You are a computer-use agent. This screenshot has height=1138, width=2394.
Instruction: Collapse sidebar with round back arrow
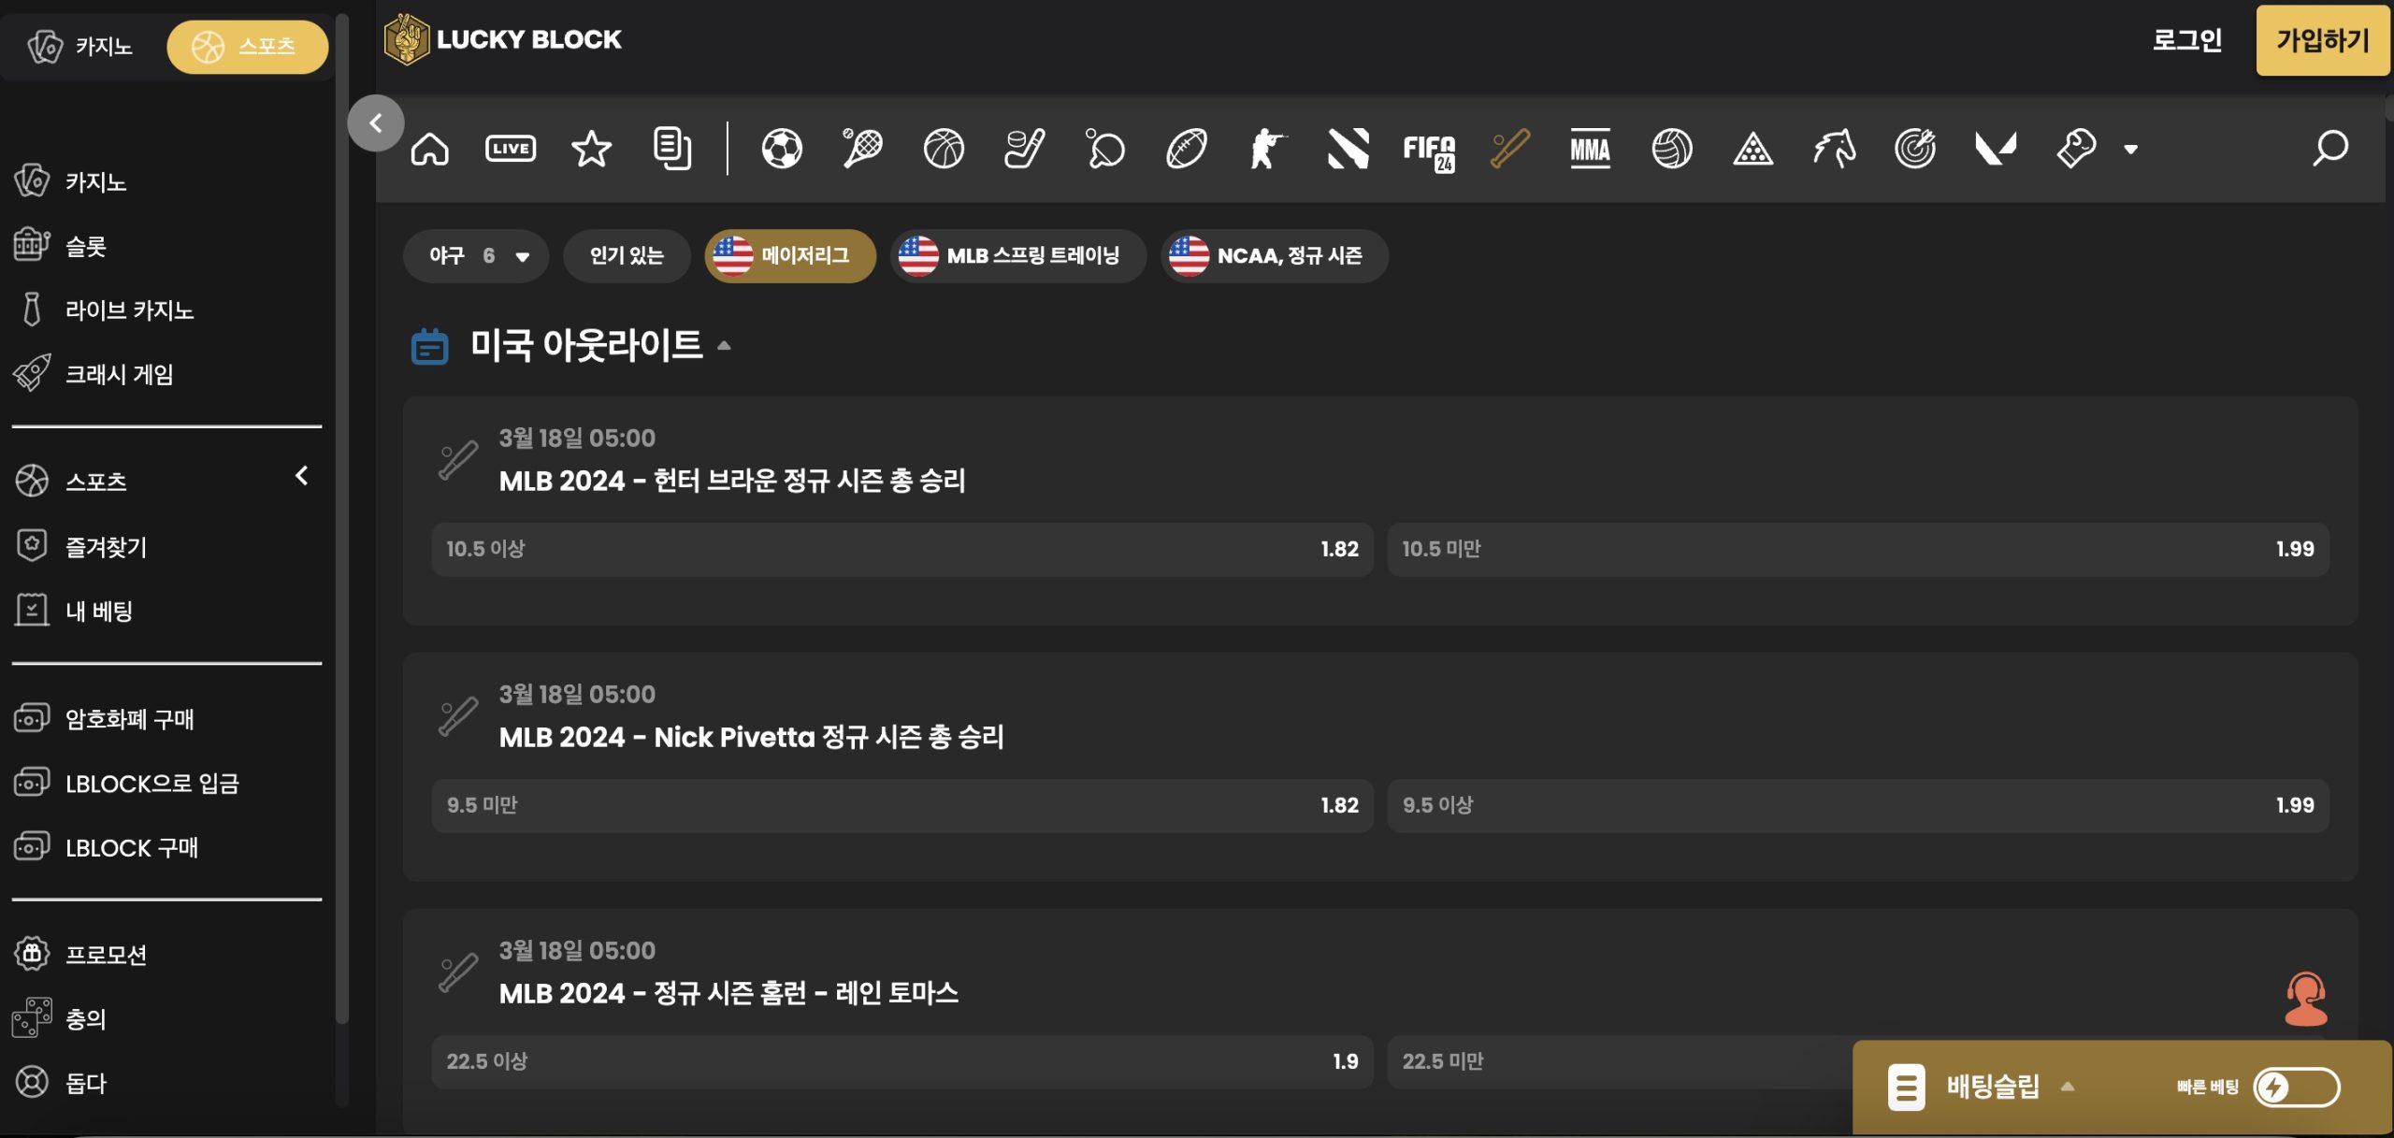(376, 122)
